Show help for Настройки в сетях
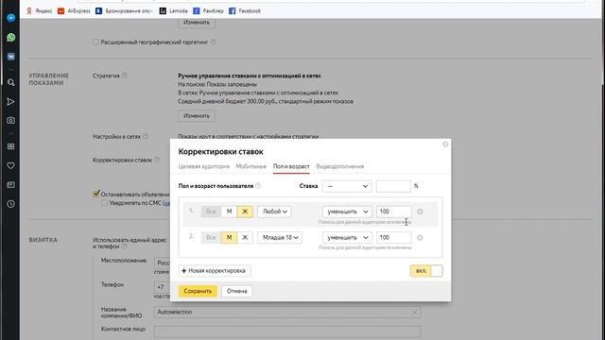 146,136
